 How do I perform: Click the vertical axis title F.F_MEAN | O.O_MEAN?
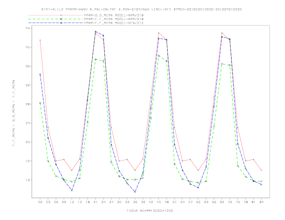pos(14,113)
